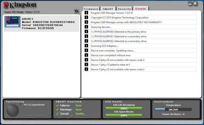Image resolution: width=204 pixels, height=125 pixels.
Task: Click info icon for Device 1 added to table
Action: [86, 64]
